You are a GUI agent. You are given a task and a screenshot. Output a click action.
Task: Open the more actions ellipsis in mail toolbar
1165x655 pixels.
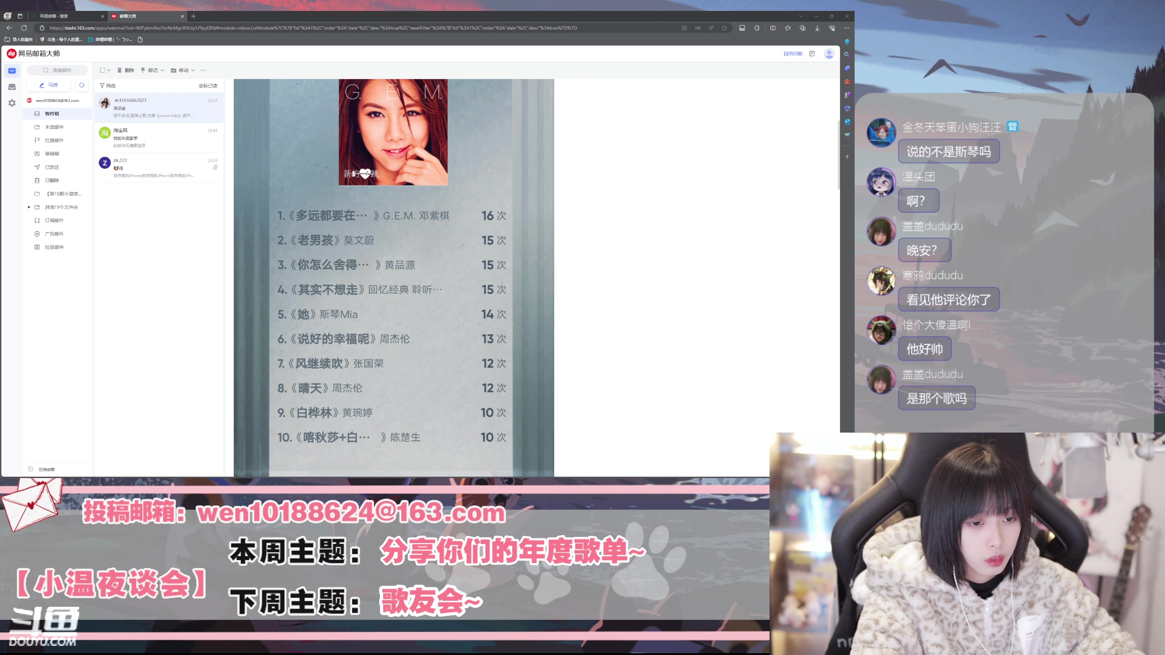coord(203,70)
